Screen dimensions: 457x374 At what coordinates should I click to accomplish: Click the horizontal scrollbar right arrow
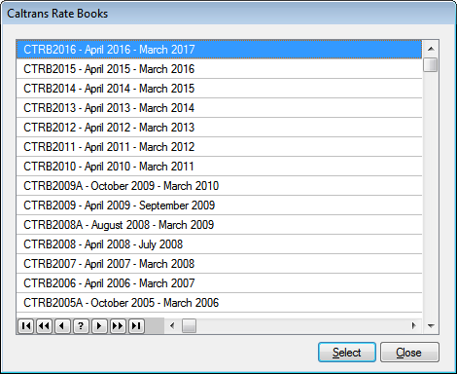tap(413, 325)
